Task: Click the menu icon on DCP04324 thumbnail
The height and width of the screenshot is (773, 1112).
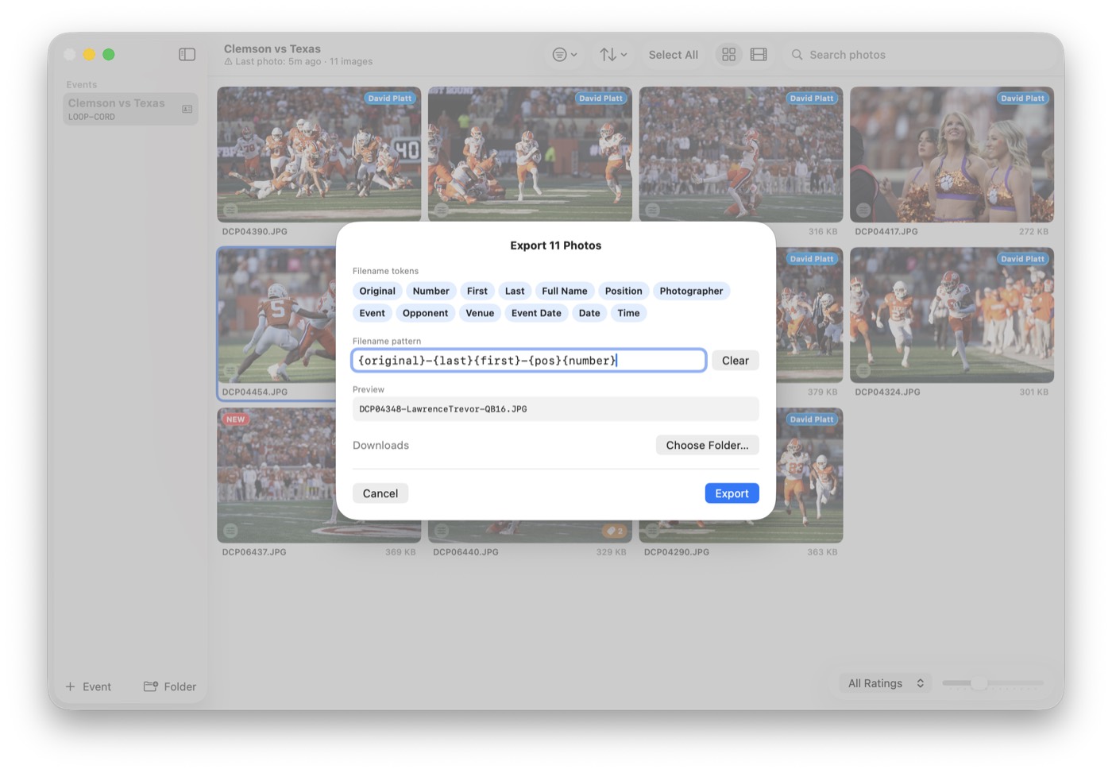Action: (x=863, y=370)
